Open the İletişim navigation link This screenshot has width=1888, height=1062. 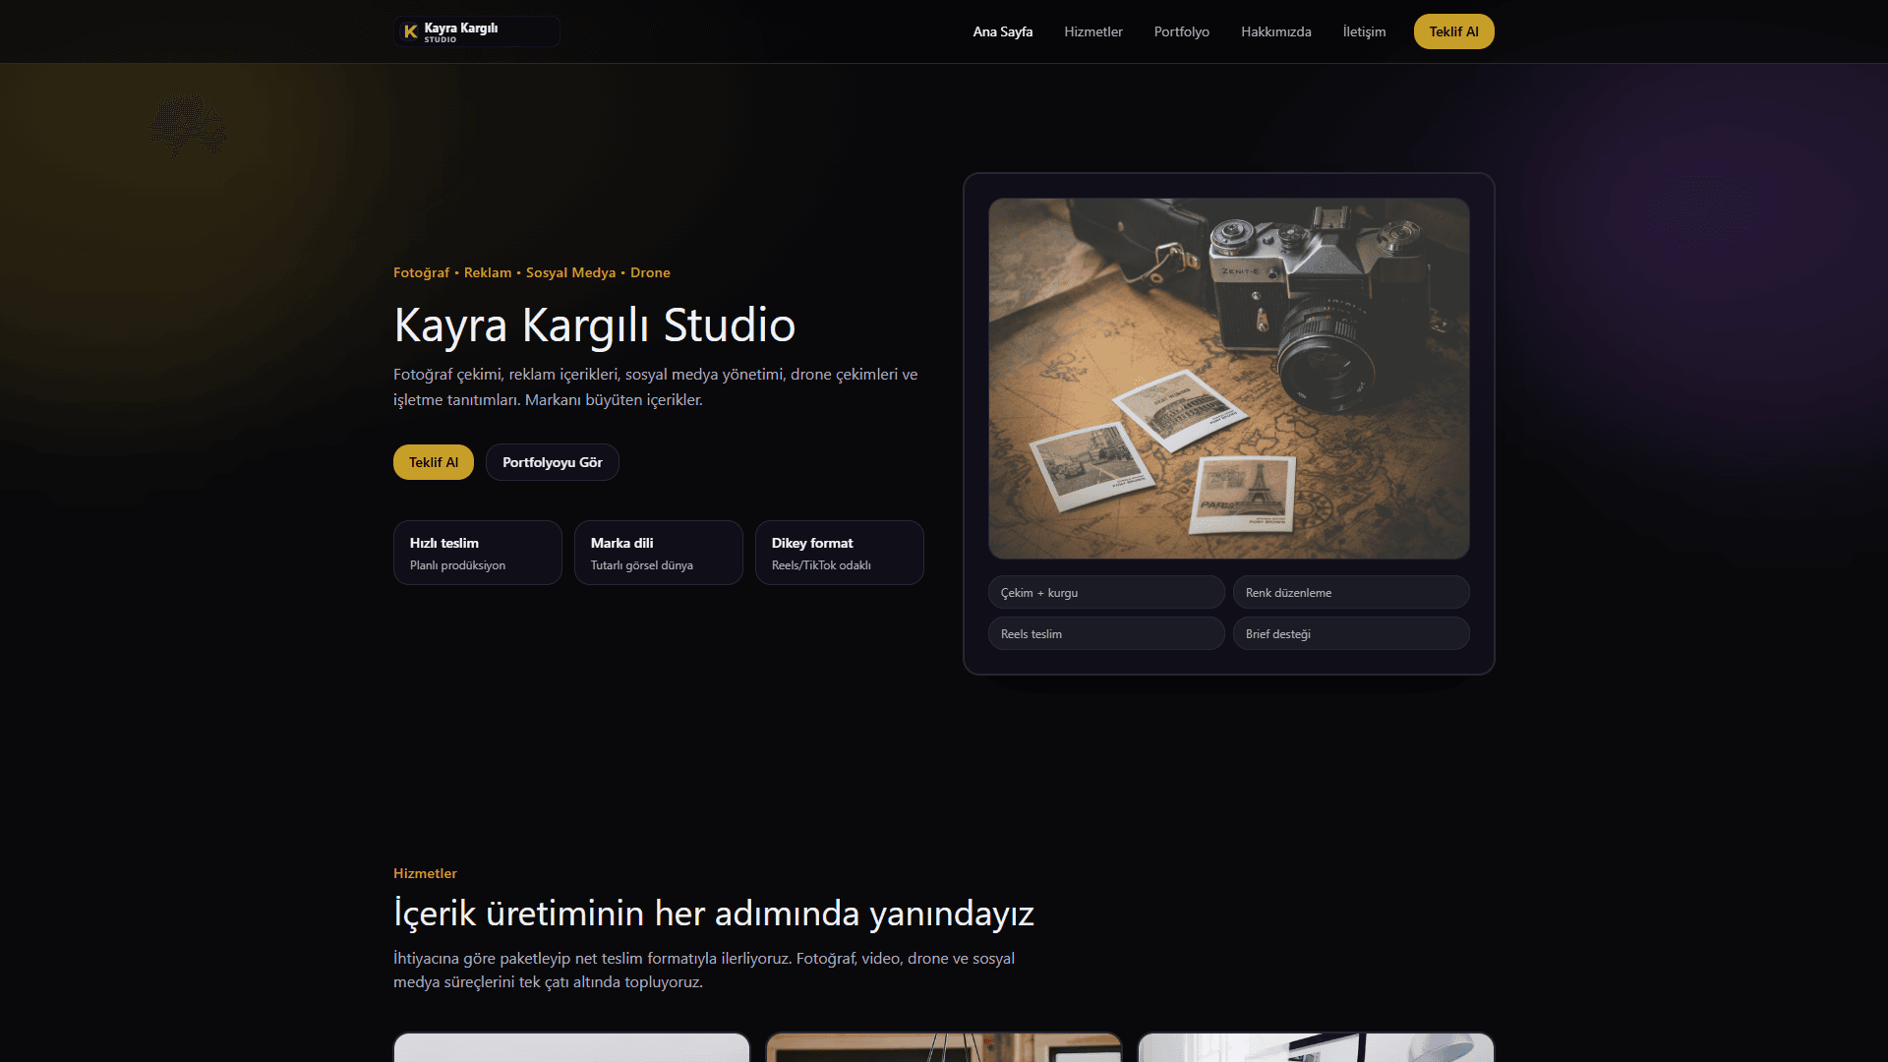(x=1364, y=31)
